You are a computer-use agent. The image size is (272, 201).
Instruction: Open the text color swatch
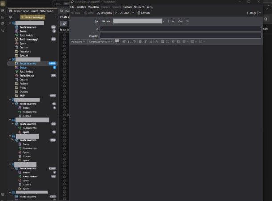click(117, 41)
